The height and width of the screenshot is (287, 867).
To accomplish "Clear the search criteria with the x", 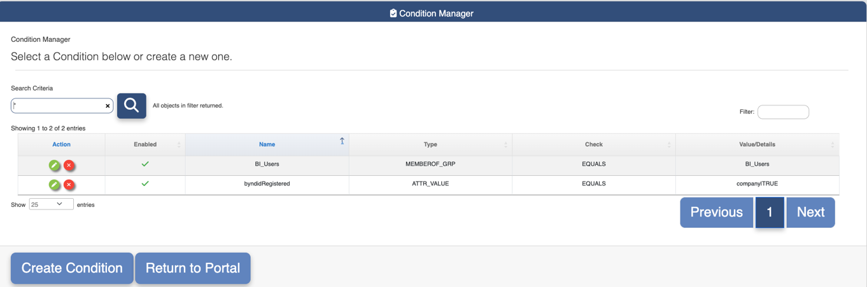I will pos(108,106).
